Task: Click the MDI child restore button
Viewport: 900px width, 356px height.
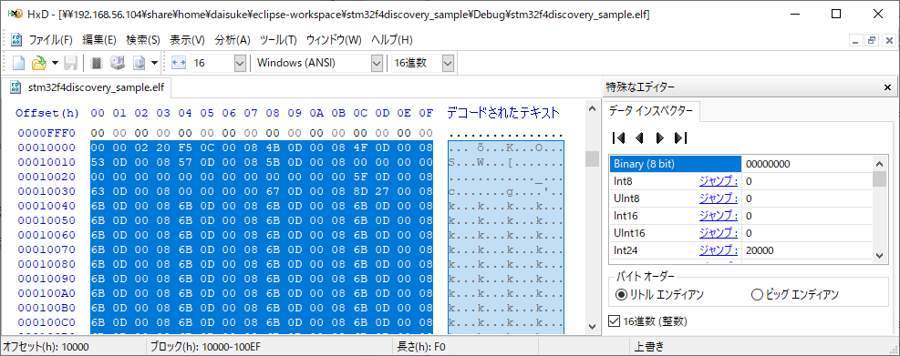Action: [x=872, y=40]
